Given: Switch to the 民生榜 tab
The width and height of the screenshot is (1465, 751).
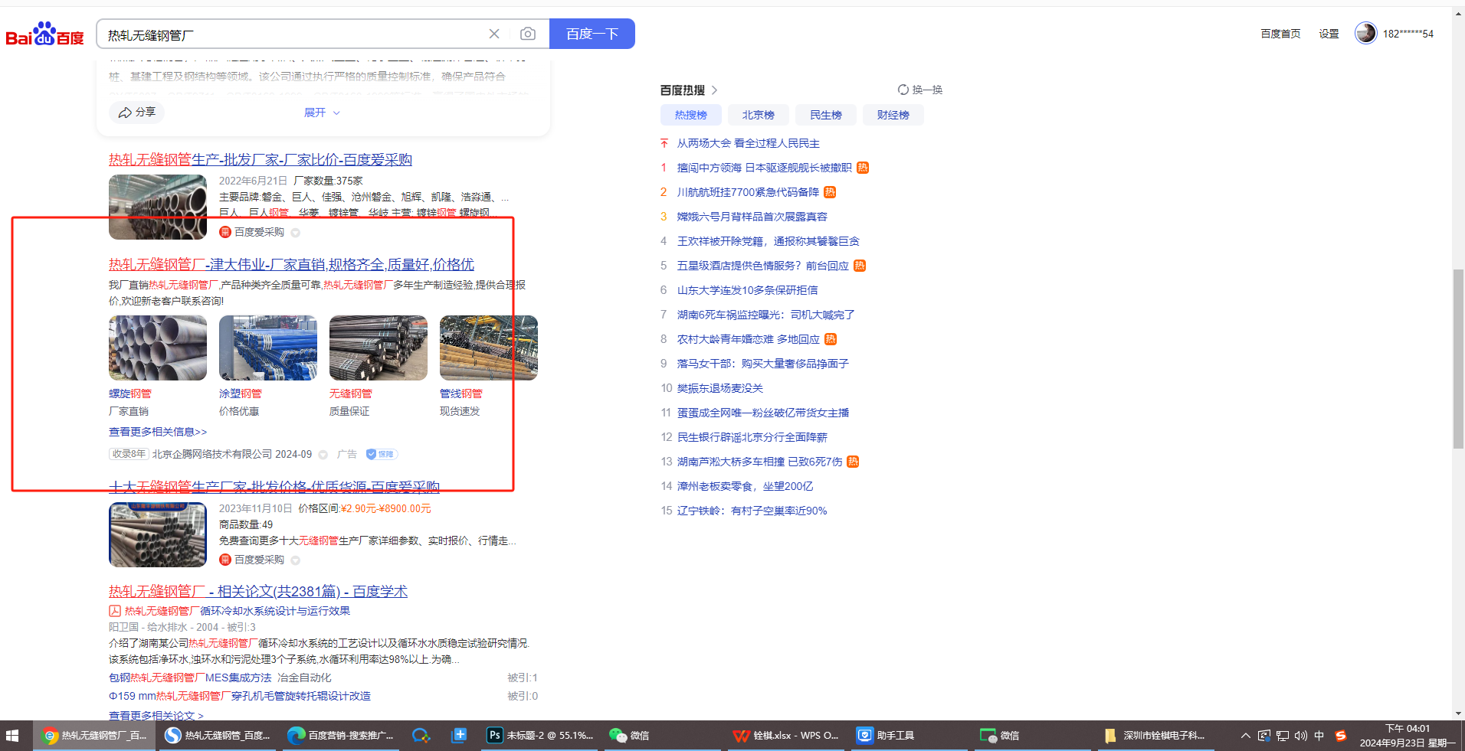Looking at the screenshot, I should tap(825, 115).
